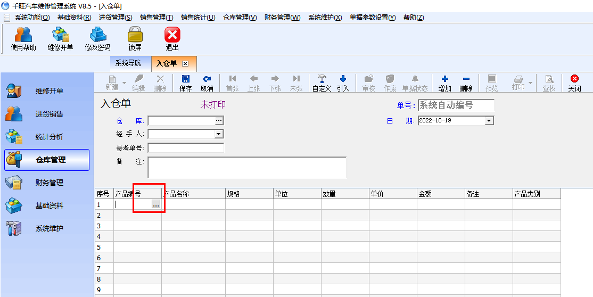Click the 产品类别 column header

[x=537, y=194]
